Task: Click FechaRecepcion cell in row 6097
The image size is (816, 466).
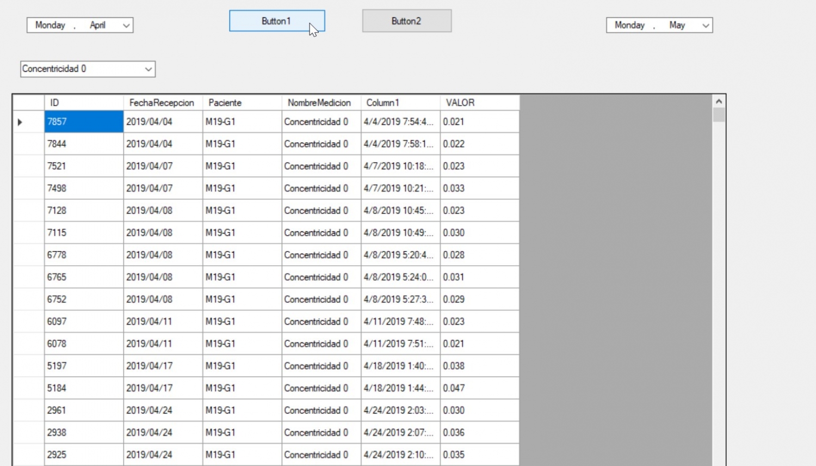Action: (163, 322)
